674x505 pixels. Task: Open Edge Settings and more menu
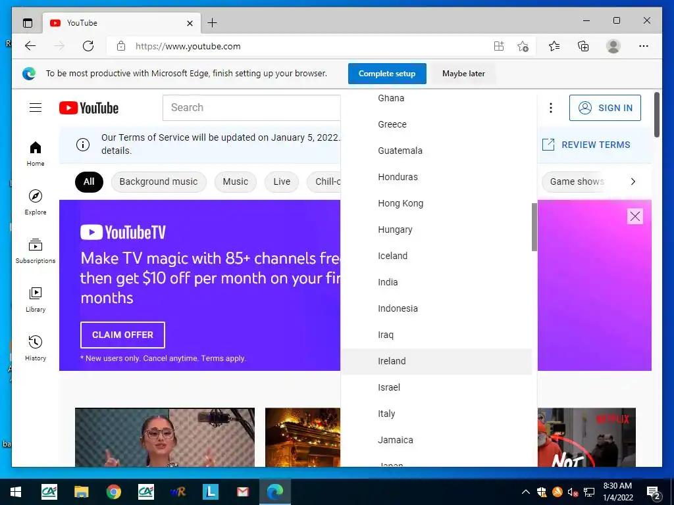[644, 46]
